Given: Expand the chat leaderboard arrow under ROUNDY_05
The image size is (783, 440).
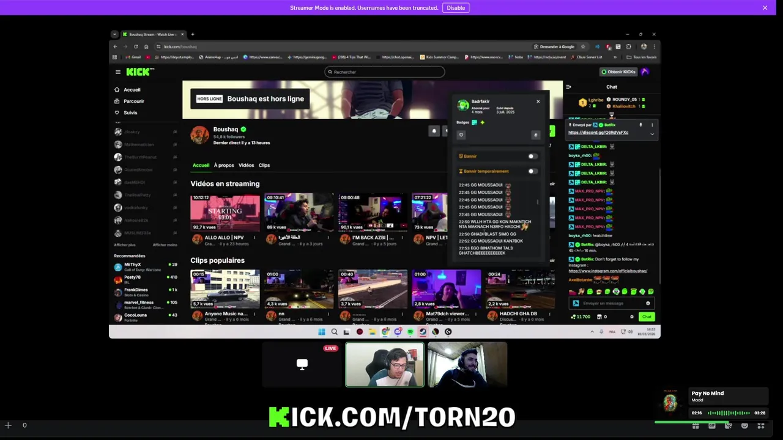Looking at the screenshot, I should tap(612, 115).
